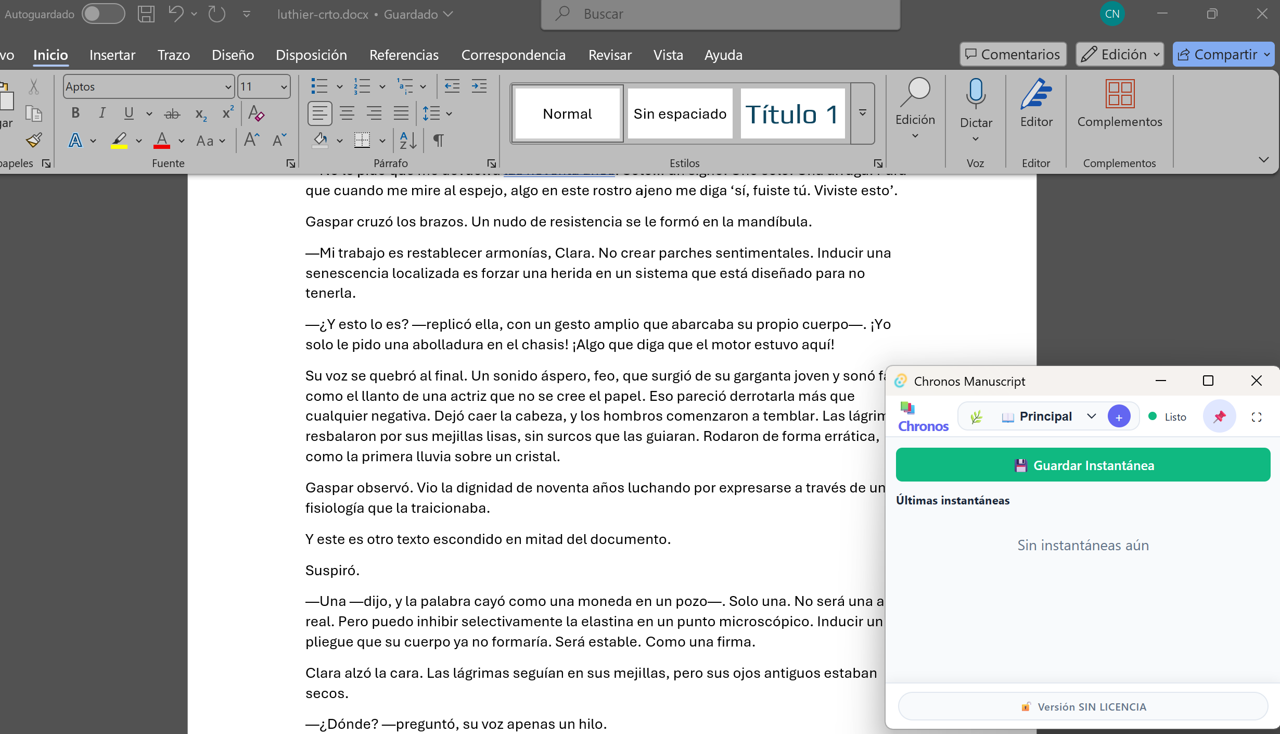This screenshot has height=734, width=1280.
Task: Apply the yellow text highlight color
Action: pyautogui.click(x=119, y=140)
